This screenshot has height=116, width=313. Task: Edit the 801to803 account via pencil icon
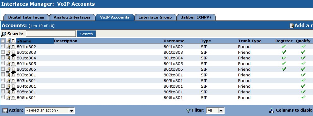8,52
